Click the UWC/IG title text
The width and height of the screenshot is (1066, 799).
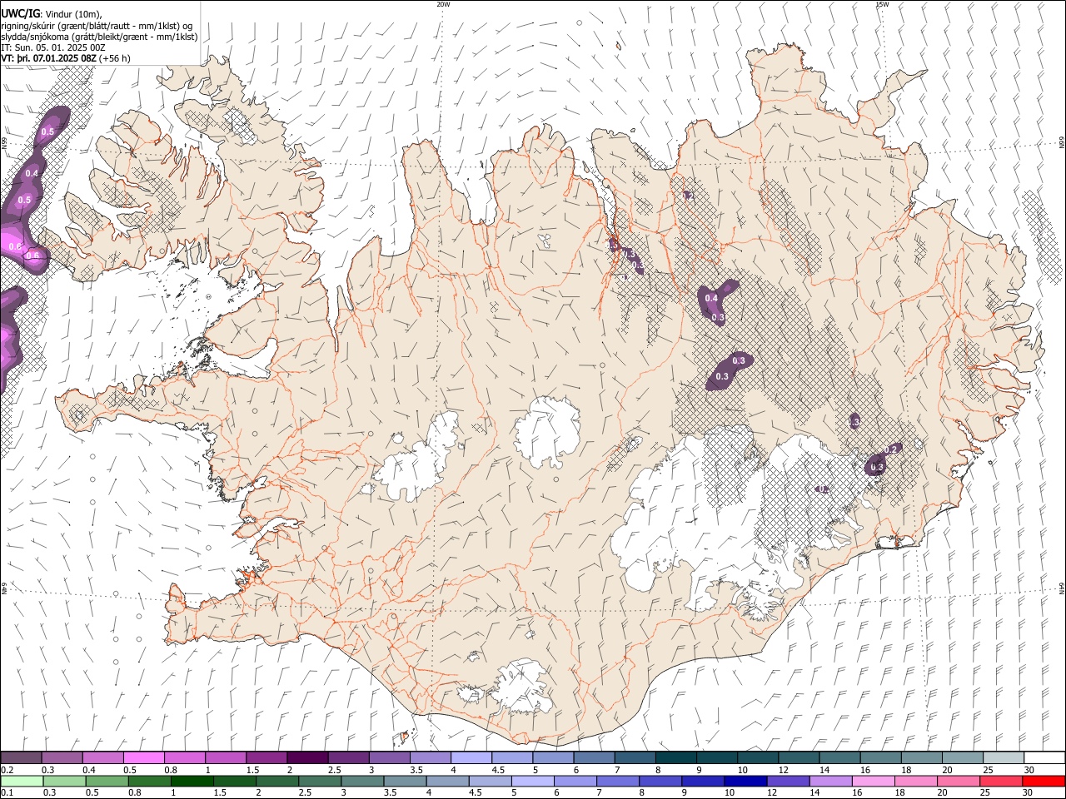[x=20, y=14]
